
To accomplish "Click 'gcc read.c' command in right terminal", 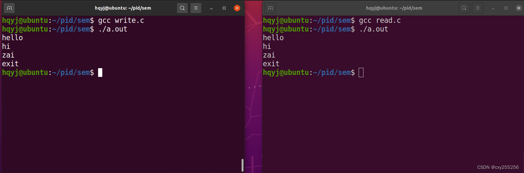I will click(x=380, y=21).
